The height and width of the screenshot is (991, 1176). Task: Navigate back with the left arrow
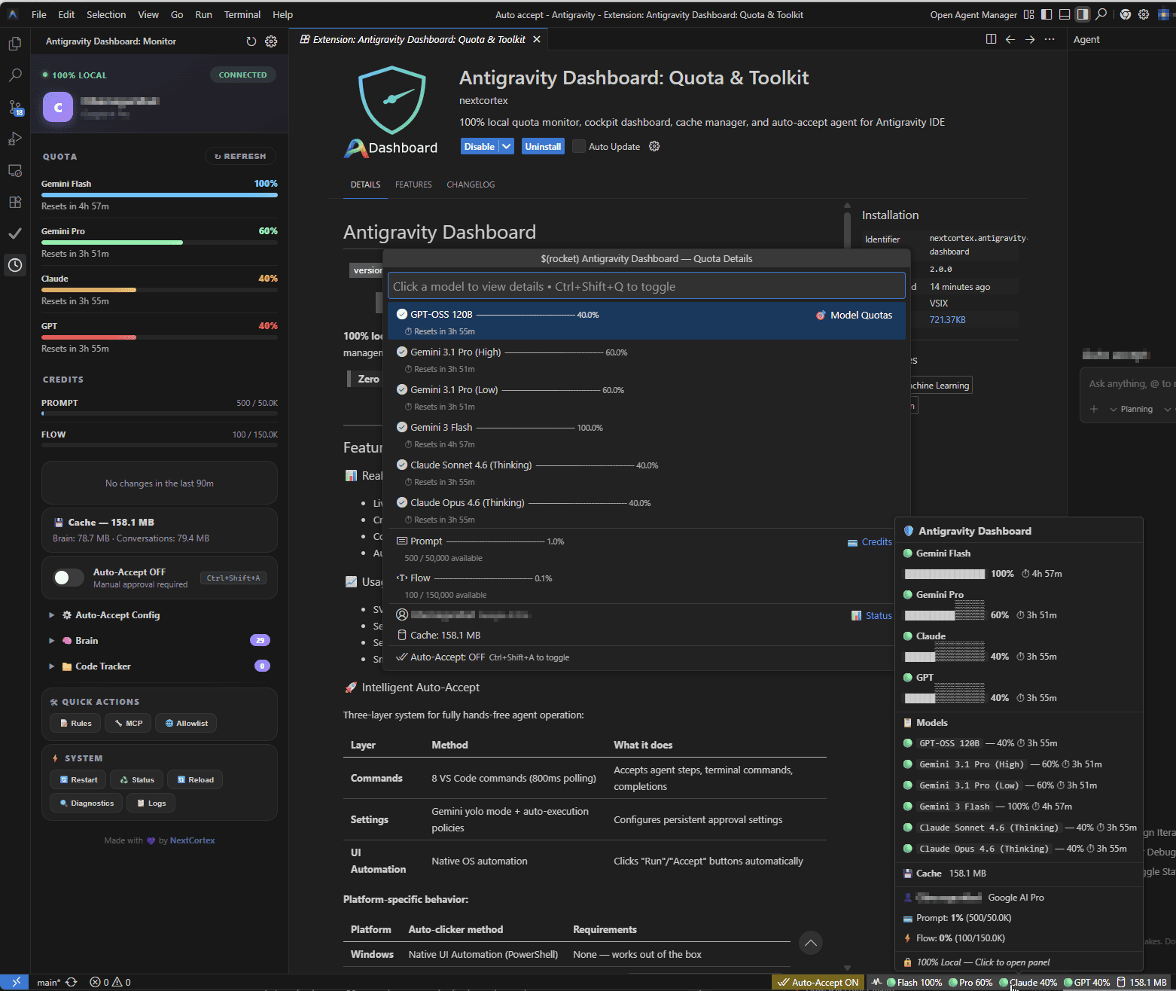(1010, 39)
